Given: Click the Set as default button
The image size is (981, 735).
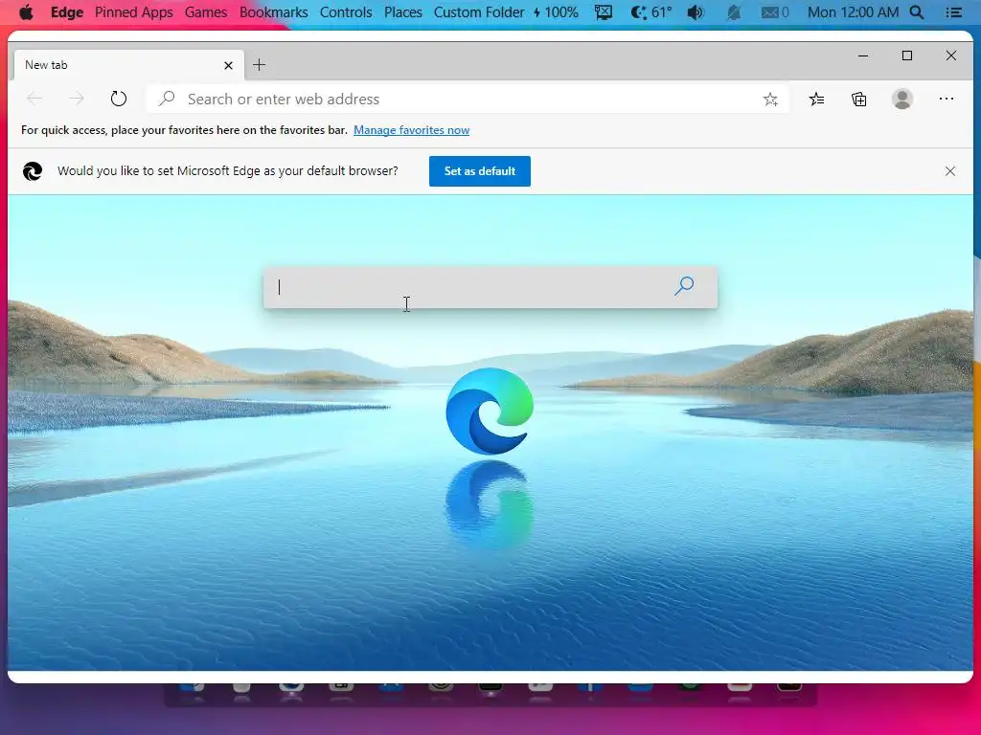Looking at the screenshot, I should (480, 171).
